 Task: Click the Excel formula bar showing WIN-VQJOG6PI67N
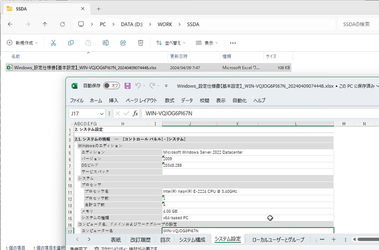pyautogui.click(x=260, y=114)
